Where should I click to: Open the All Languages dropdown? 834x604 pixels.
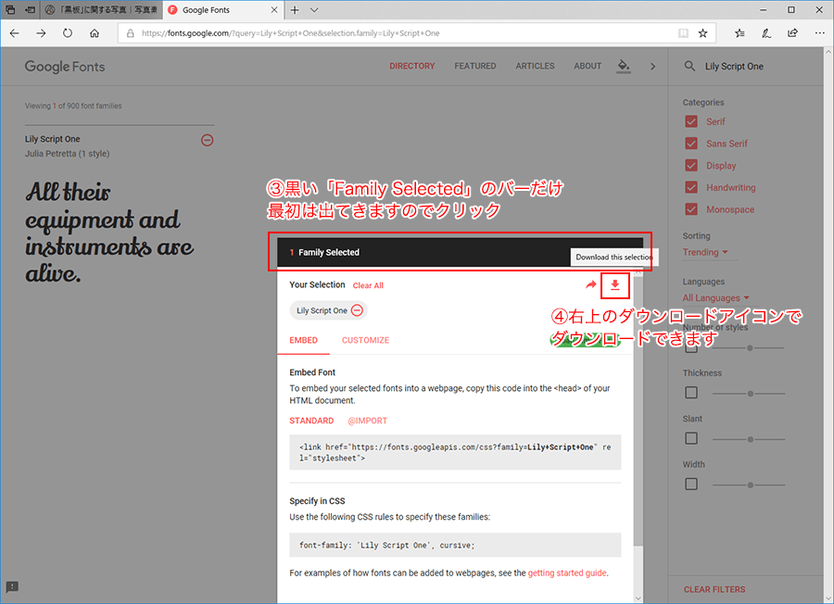click(716, 298)
